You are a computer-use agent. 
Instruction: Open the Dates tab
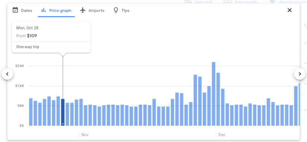click(22, 10)
